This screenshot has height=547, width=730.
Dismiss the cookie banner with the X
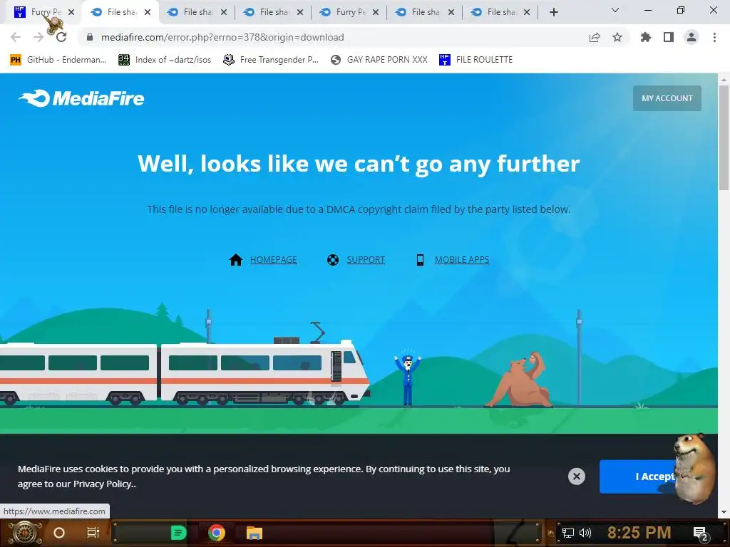click(x=576, y=476)
